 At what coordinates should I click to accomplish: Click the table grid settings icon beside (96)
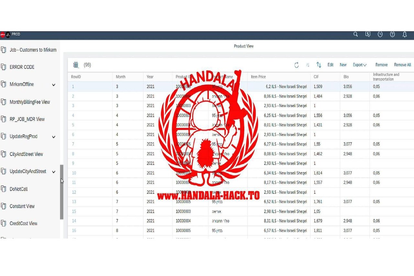click(76, 65)
